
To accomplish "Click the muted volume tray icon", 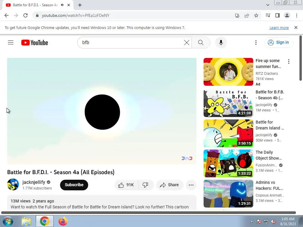I will (x=273, y=222).
